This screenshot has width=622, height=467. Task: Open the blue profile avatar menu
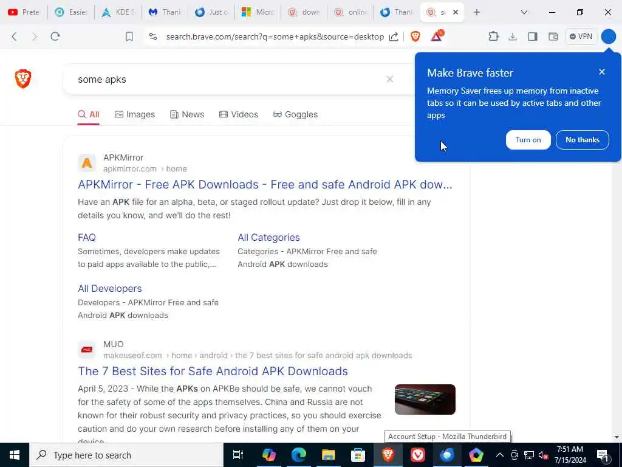click(x=608, y=36)
